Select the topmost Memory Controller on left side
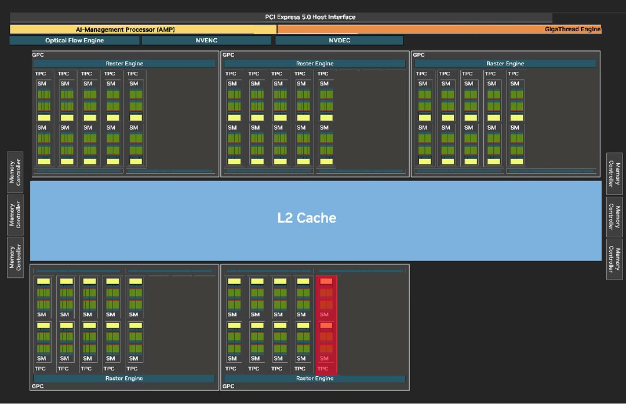The image size is (626, 404). (15, 172)
